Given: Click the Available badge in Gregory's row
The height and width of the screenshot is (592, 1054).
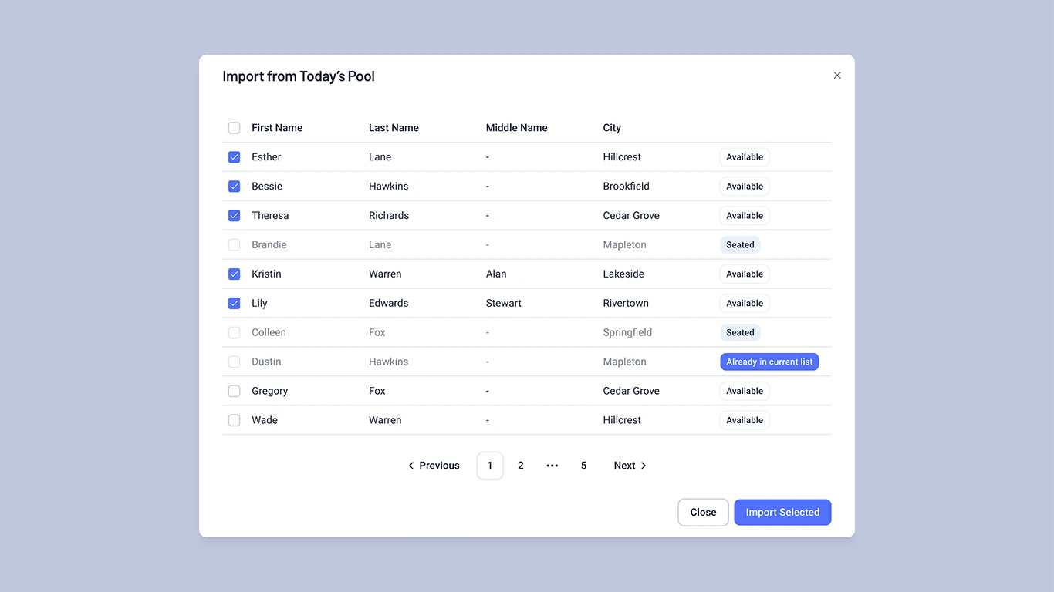Looking at the screenshot, I should point(745,392).
